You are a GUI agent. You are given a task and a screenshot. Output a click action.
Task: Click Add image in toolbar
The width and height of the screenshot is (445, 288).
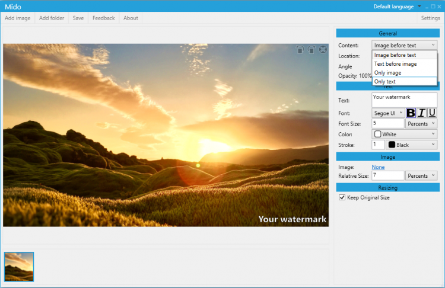point(18,18)
